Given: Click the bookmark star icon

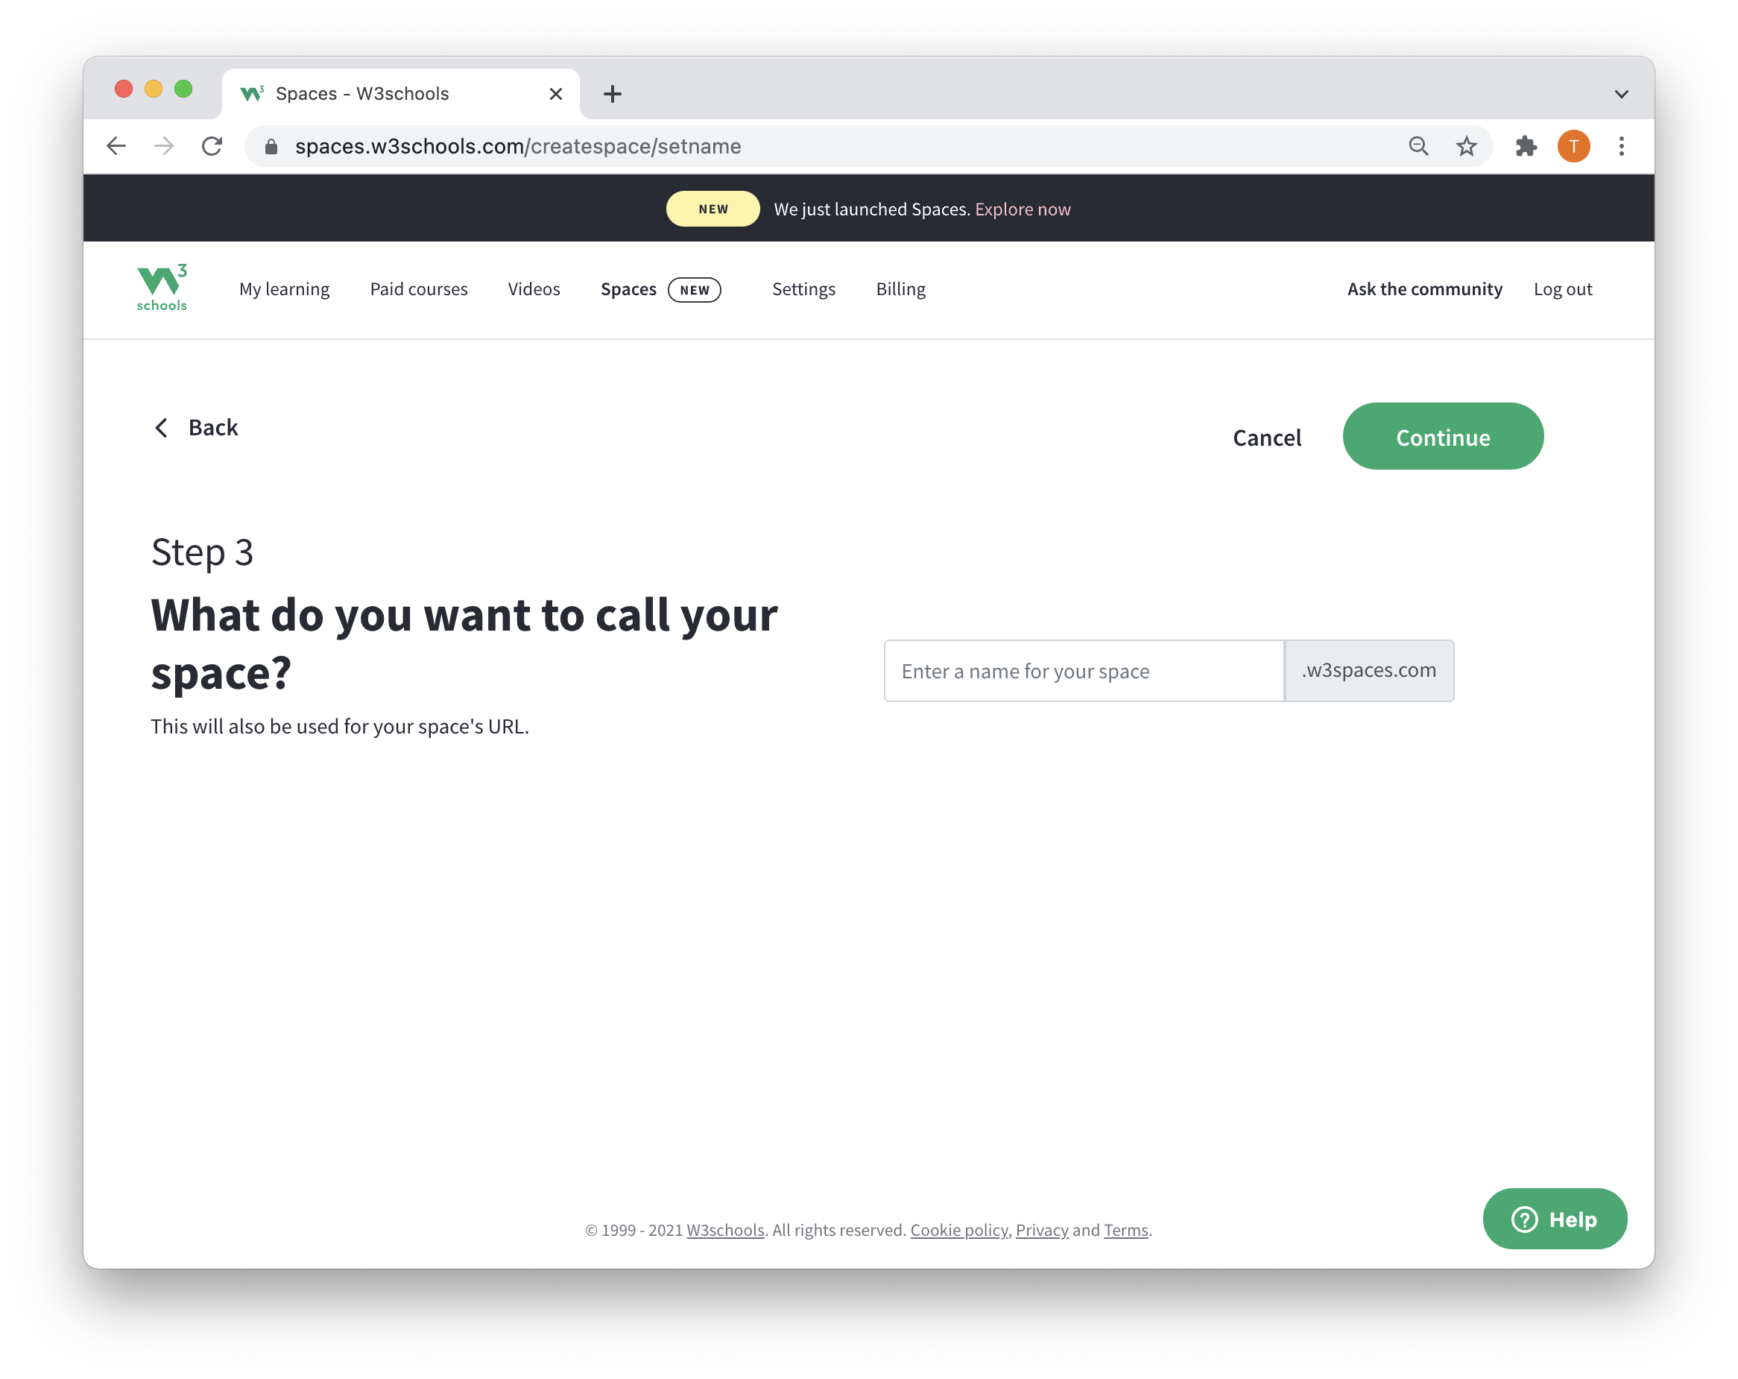Looking at the screenshot, I should [x=1467, y=145].
